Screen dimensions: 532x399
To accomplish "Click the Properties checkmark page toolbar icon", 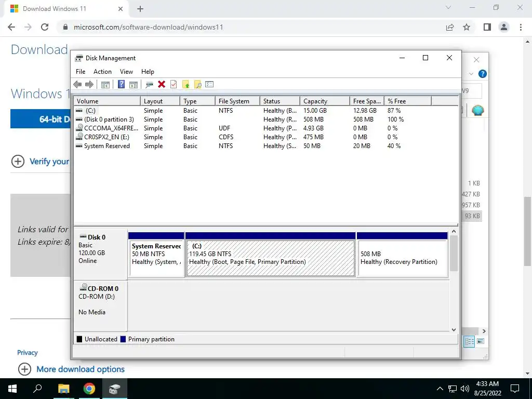I will pos(174,84).
